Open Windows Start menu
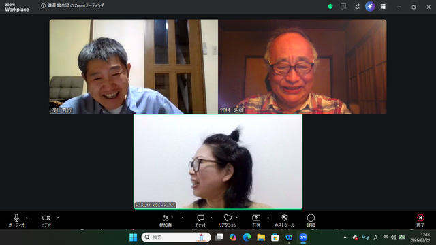 (134, 238)
